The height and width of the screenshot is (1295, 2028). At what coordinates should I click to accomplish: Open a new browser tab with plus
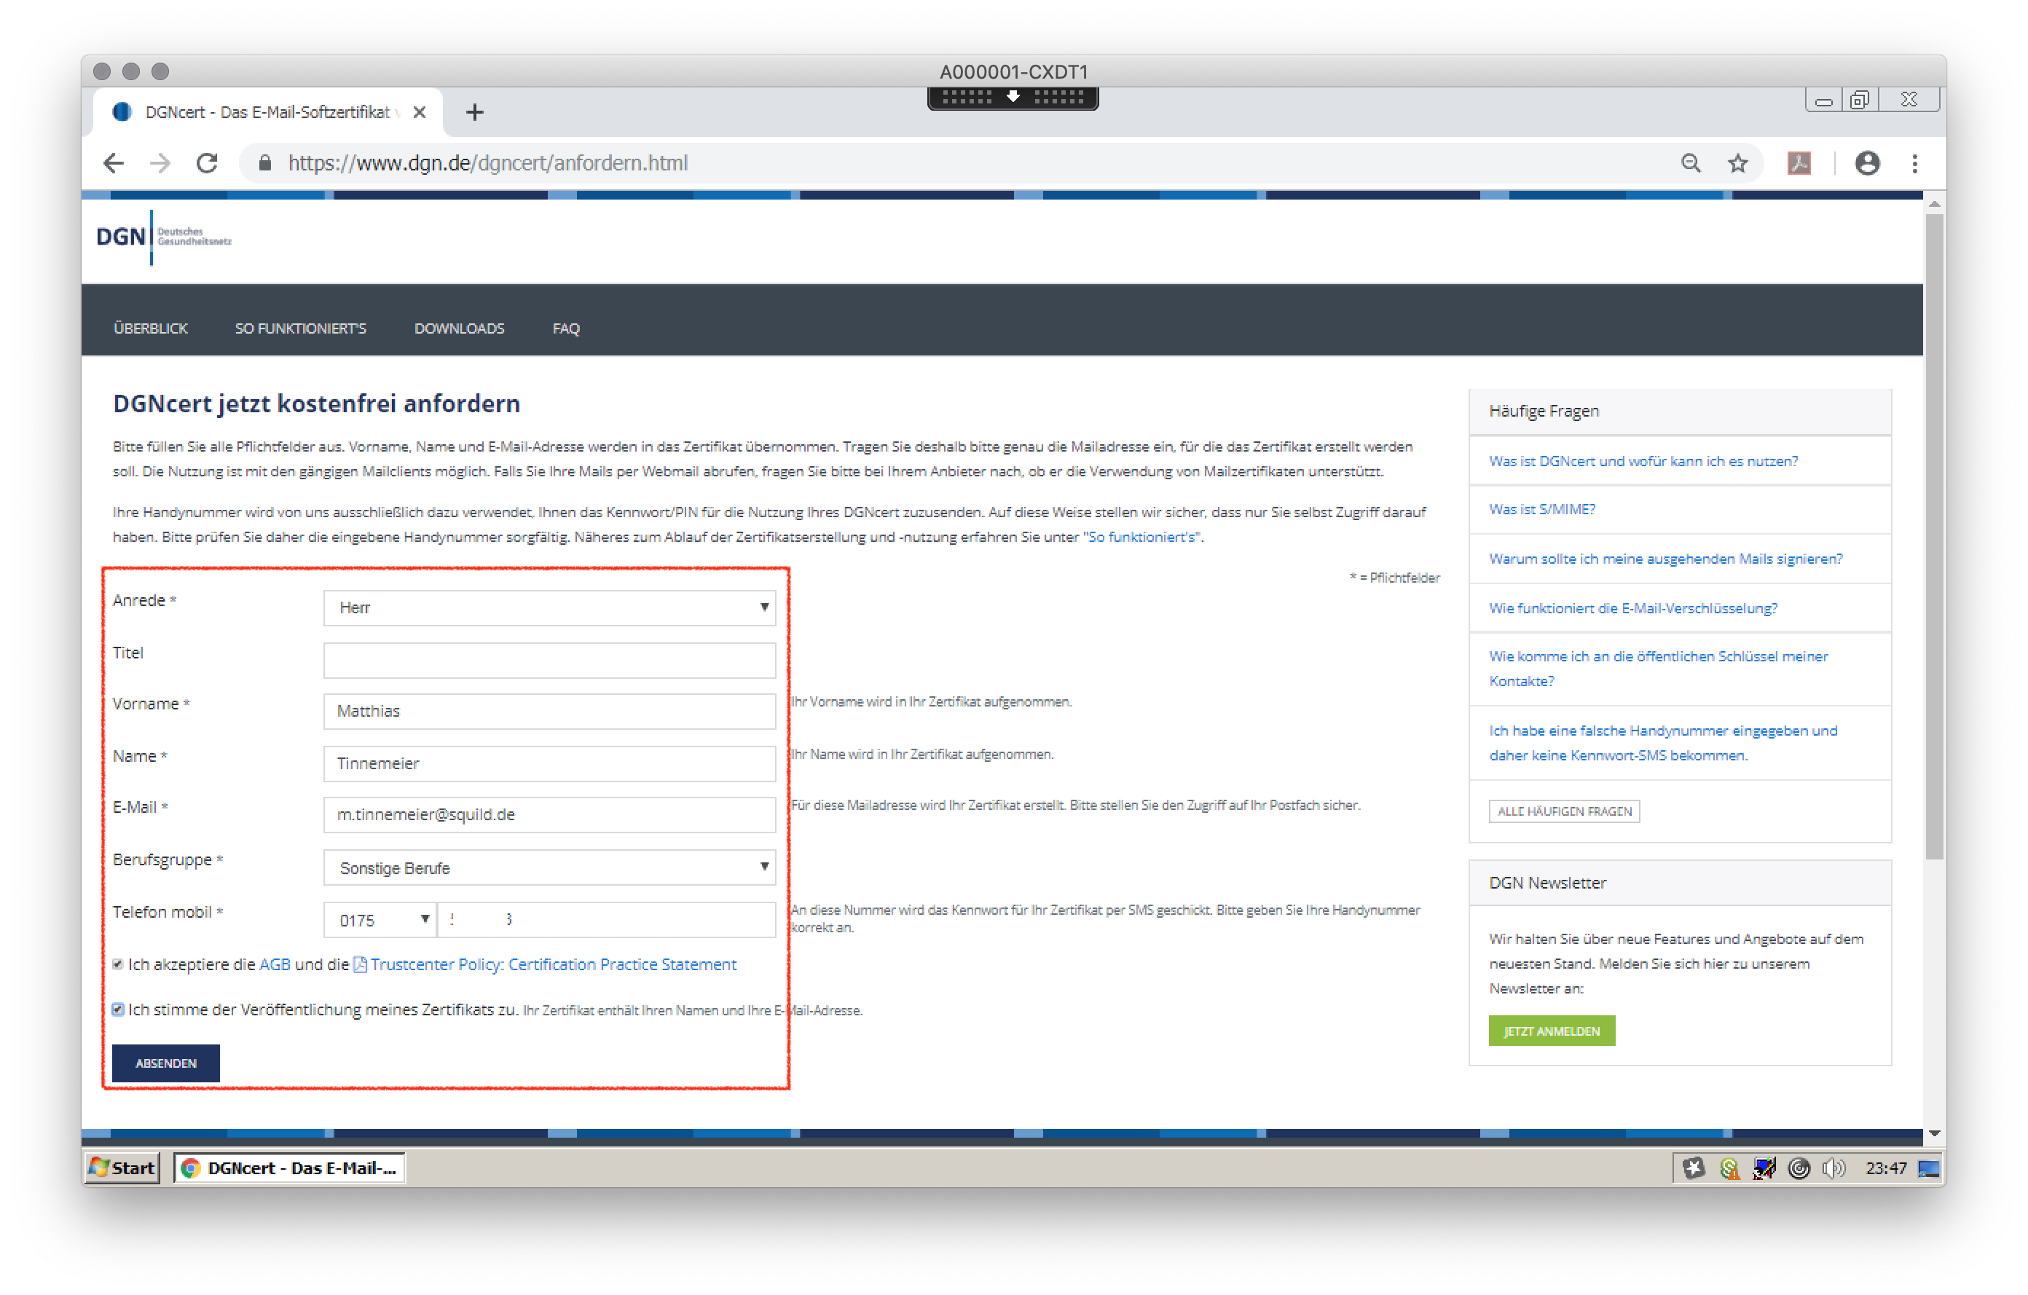[474, 112]
